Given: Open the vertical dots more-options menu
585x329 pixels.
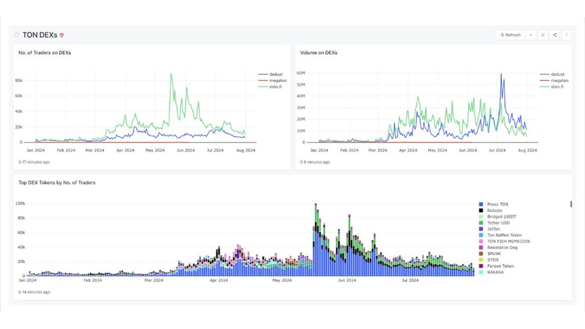Looking at the screenshot, I should [x=566, y=35].
